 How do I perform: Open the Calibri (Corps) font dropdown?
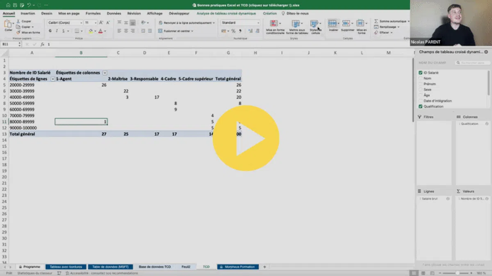81,23
